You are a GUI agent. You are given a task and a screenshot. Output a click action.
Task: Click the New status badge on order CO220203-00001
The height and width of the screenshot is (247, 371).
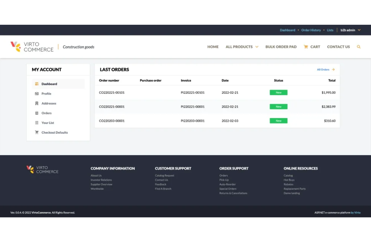[278, 121]
